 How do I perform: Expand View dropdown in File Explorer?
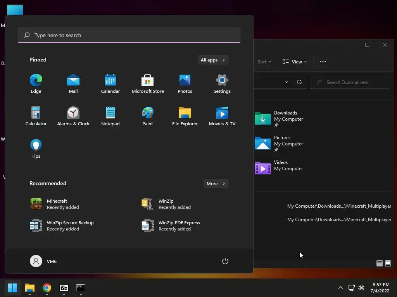coord(295,62)
